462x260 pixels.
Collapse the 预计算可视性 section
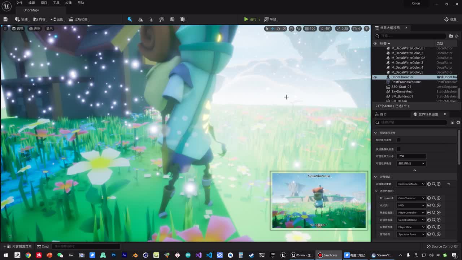375,133
